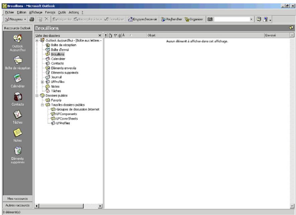
Task: Open the Actions menu
Action: (74, 12)
